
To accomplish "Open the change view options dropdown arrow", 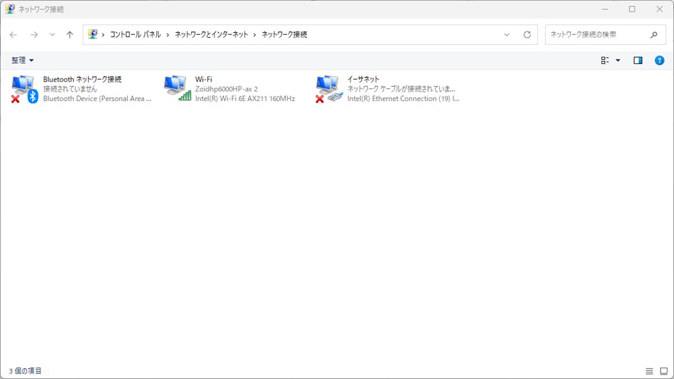I will (618, 61).
